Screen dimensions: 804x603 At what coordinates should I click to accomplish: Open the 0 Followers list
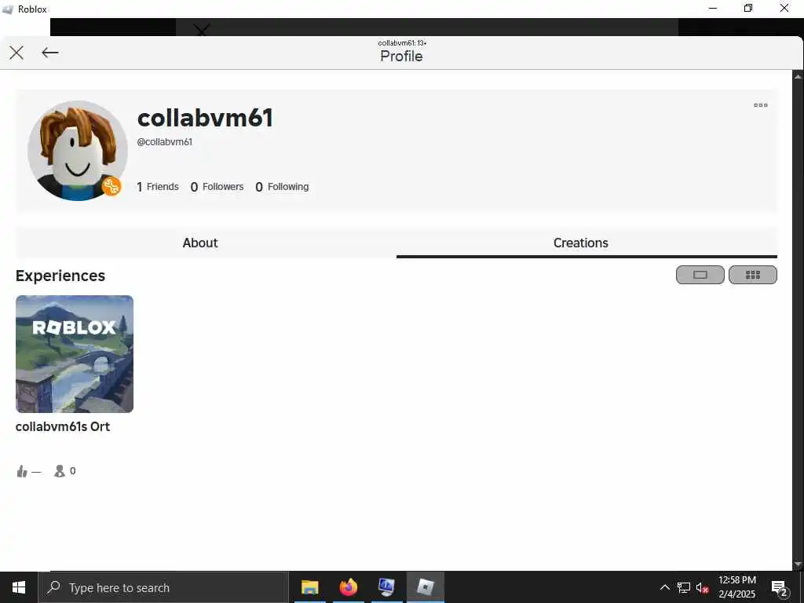click(x=217, y=187)
